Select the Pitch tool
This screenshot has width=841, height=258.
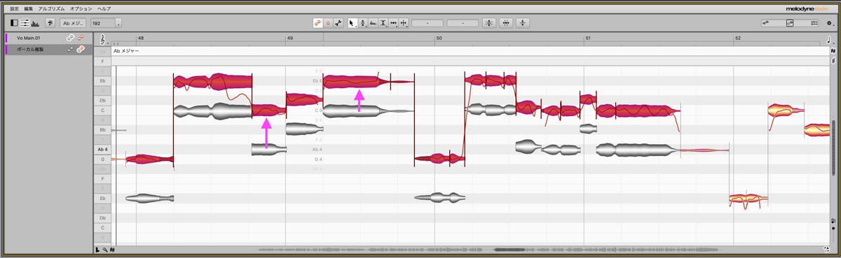[x=362, y=23]
